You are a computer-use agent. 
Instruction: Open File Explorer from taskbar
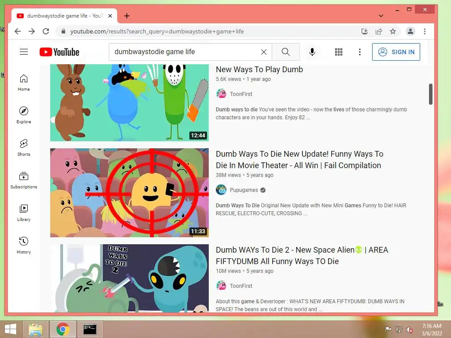click(36, 329)
